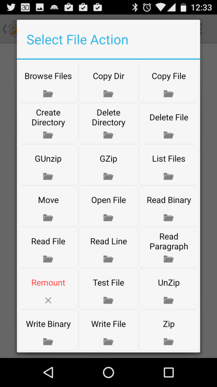This screenshot has width=217, height=387.
Task: Tap the Android back navigation button
Action: click(x=49, y=372)
